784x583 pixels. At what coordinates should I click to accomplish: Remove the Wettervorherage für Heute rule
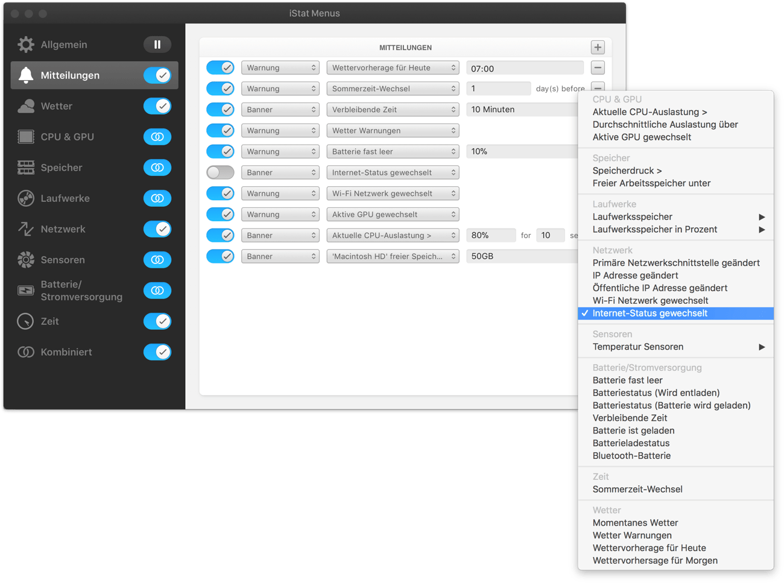(x=598, y=68)
